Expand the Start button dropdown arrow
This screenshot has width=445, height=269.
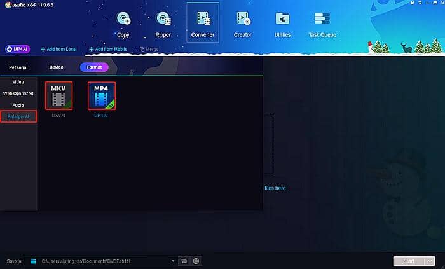point(430,261)
